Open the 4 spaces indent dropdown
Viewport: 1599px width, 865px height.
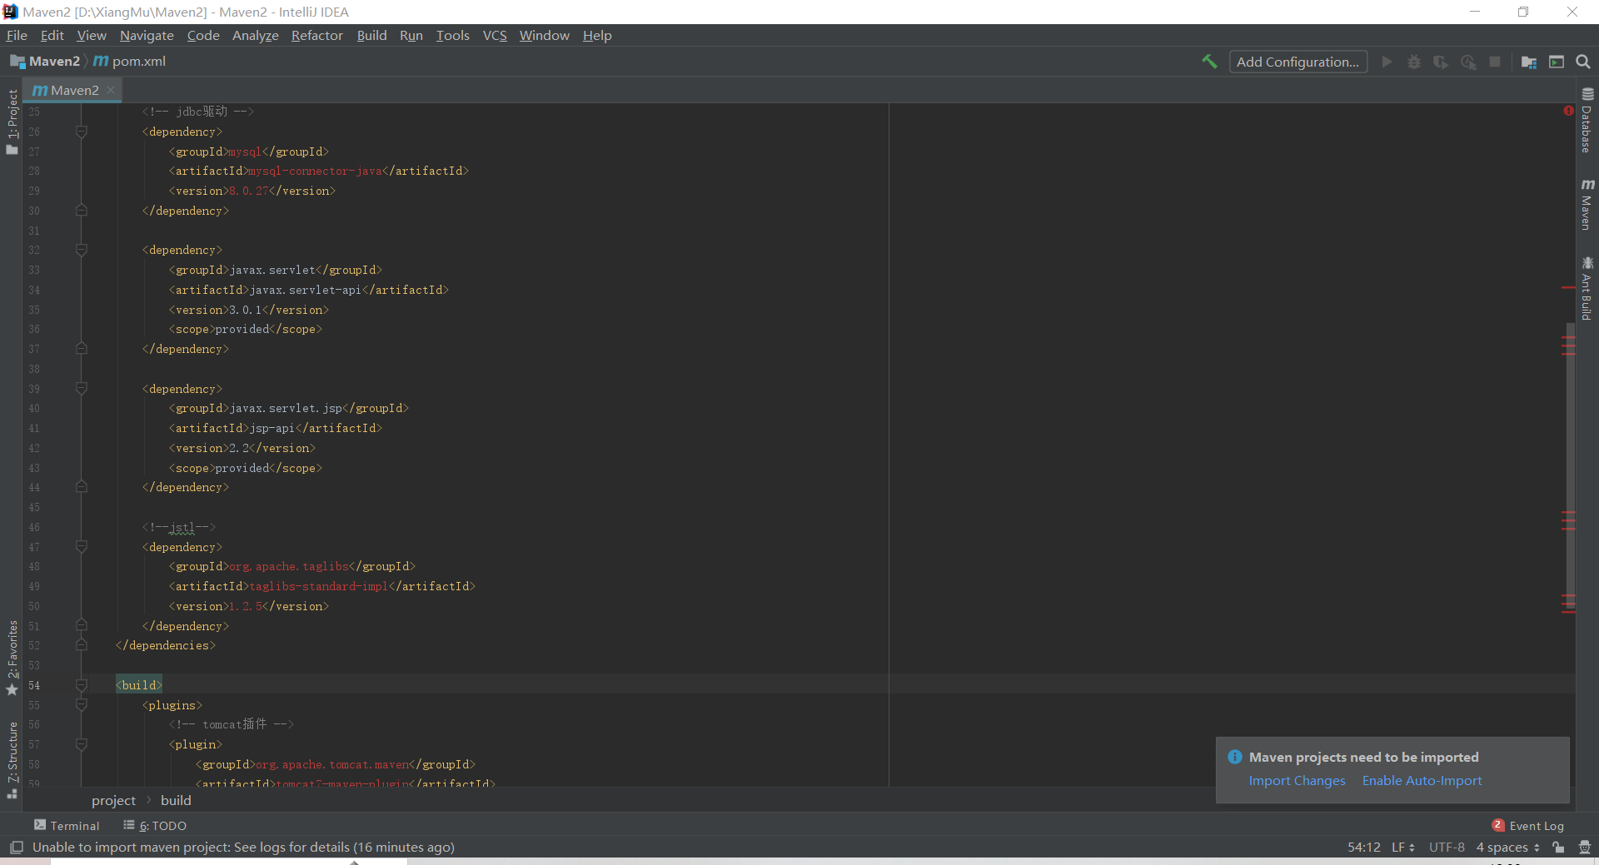[1508, 848]
